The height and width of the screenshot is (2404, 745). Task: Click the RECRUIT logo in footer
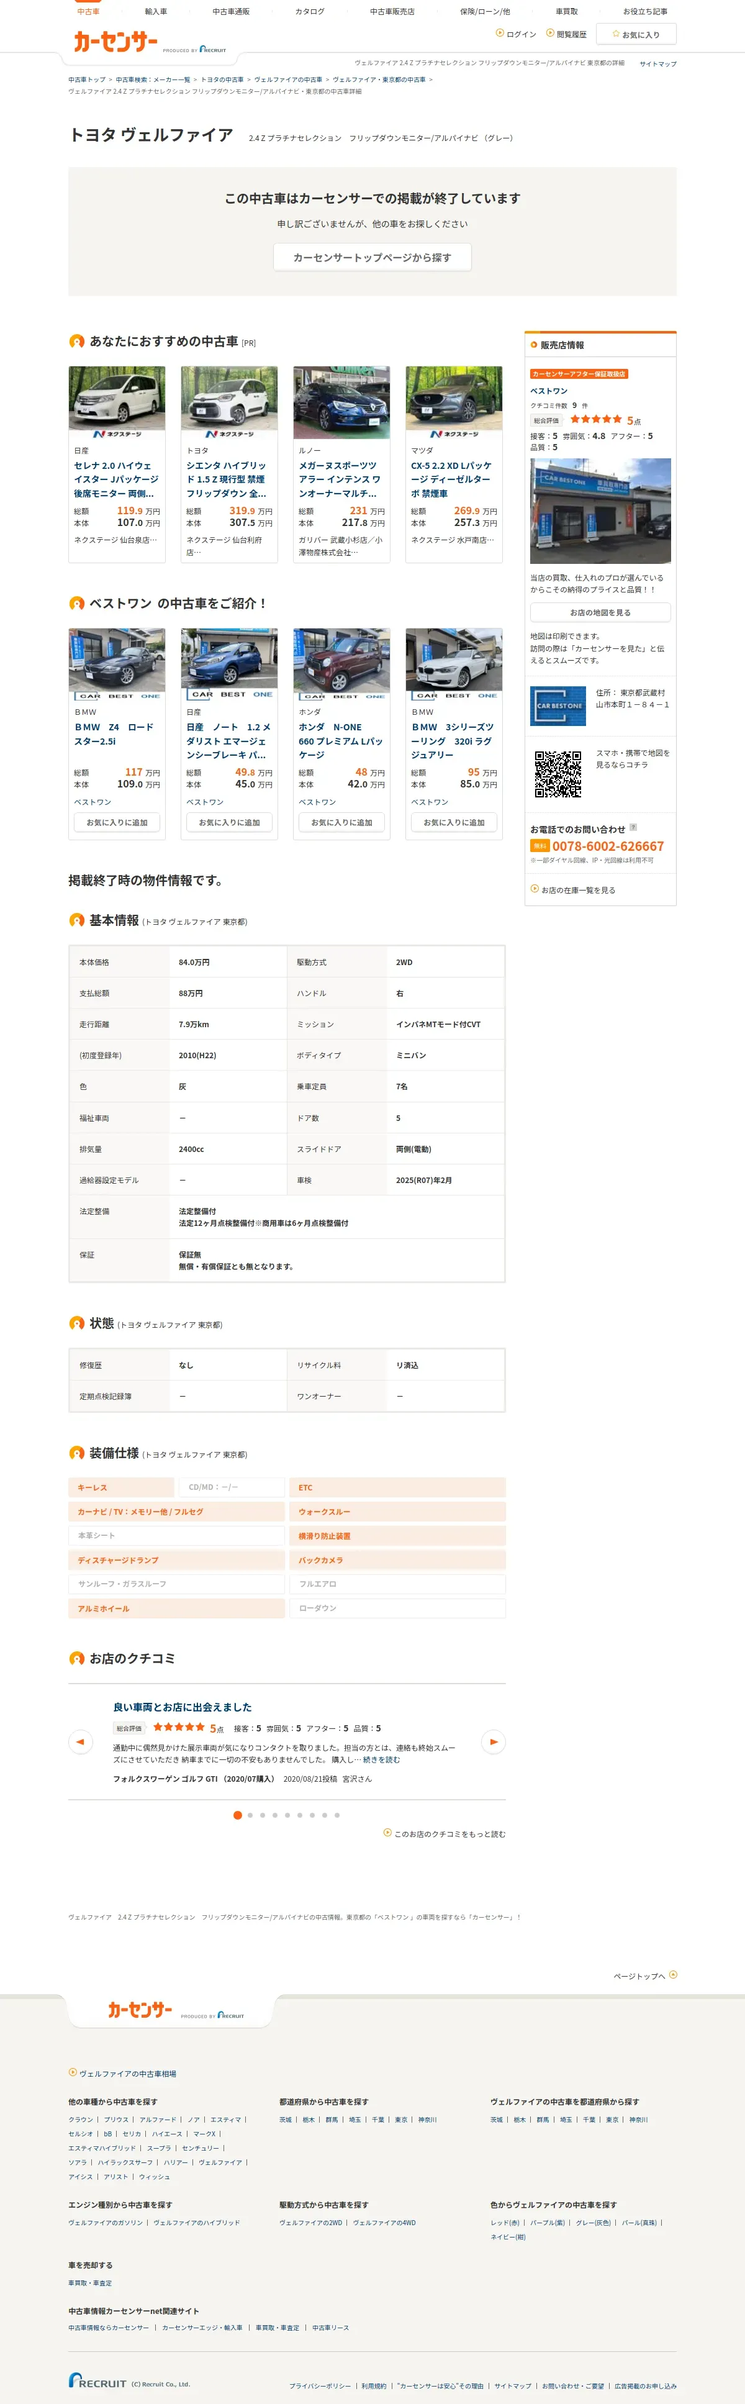pos(97,2380)
